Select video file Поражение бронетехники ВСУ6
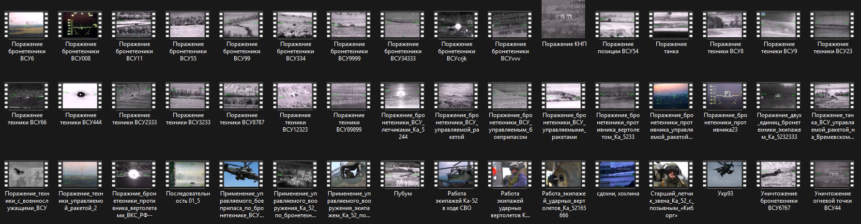Screen dimensions: 861x224 (27, 25)
